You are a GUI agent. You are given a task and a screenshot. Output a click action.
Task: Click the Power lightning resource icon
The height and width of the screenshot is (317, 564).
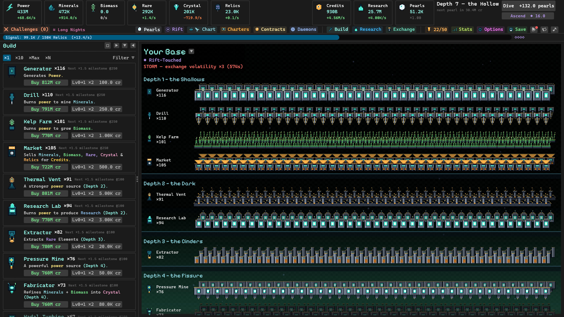10,7
